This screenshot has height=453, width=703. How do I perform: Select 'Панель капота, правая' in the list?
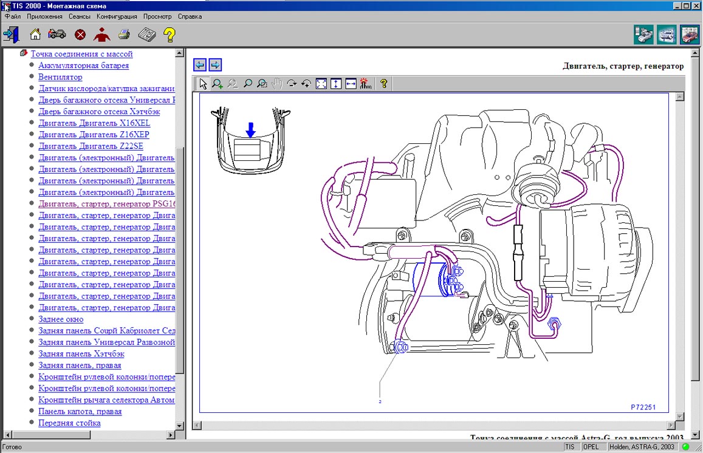tap(80, 411)
